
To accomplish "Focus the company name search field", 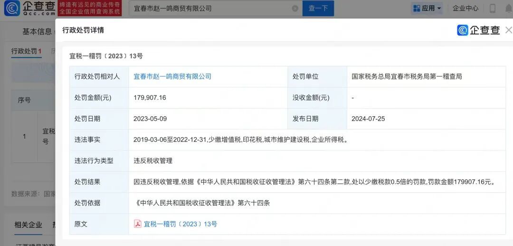I will pos(215,8).
